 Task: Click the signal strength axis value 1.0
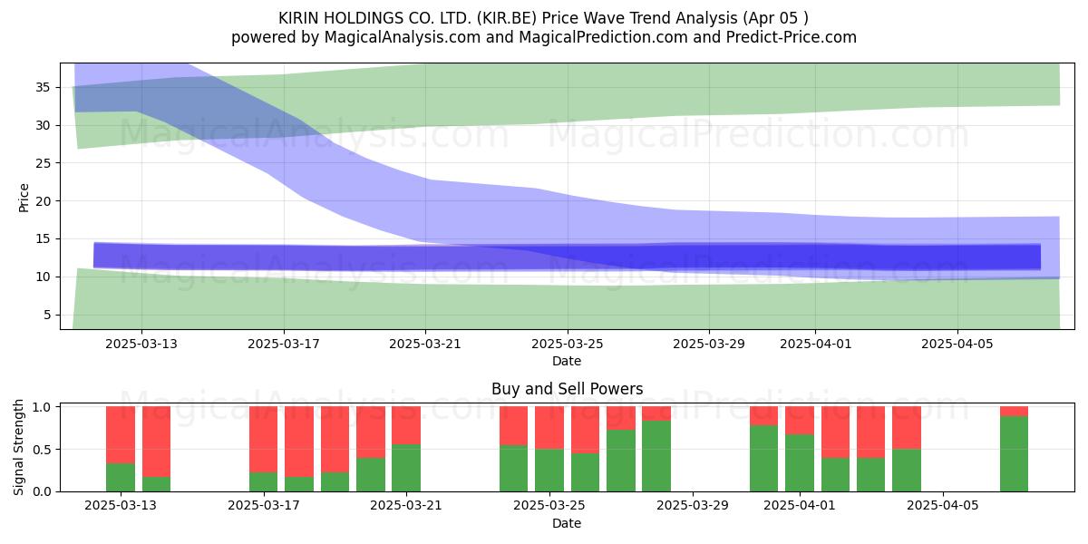coord(41,407)
